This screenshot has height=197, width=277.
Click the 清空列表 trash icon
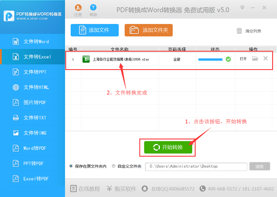tap(239, 31)
